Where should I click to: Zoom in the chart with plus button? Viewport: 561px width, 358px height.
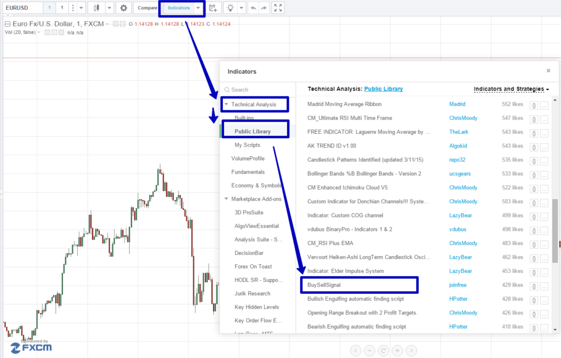pyautogui.click(x=398, y=350)
